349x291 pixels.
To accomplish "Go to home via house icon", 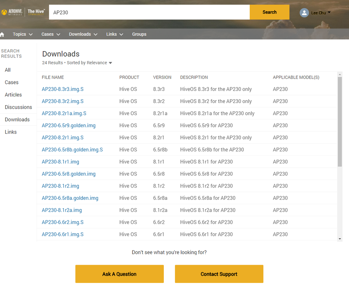I will pyautogui.click(x=2, y=34).
